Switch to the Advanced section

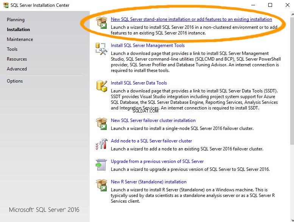pyautogui.click(x=17, y=69)
